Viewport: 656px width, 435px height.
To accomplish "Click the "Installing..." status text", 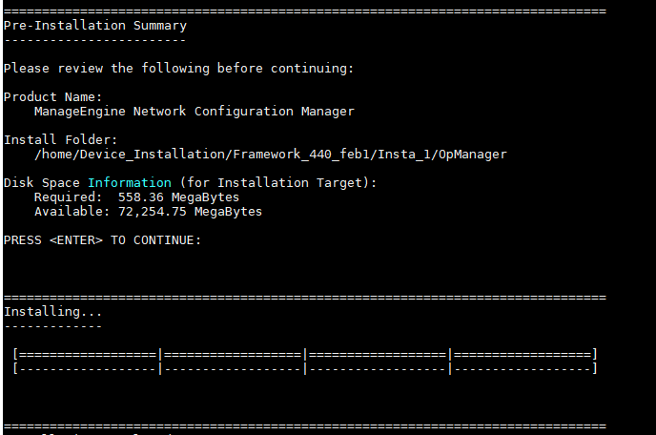I will pyautogui.click(x=53, y=312).
